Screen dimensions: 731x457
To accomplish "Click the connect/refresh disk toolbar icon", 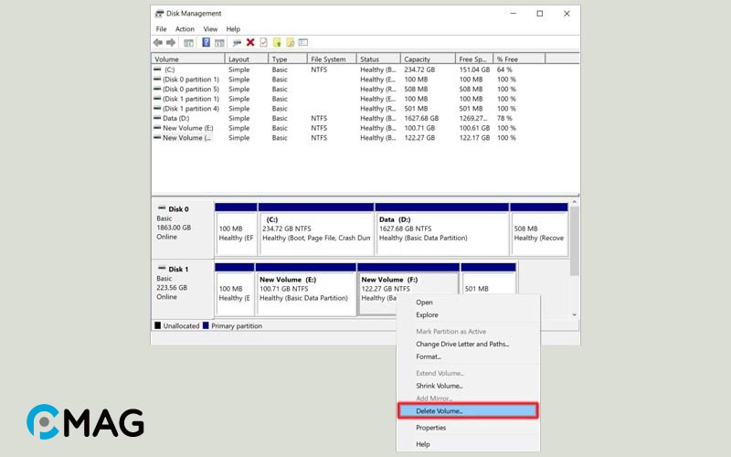I will (x=237, y=43).
